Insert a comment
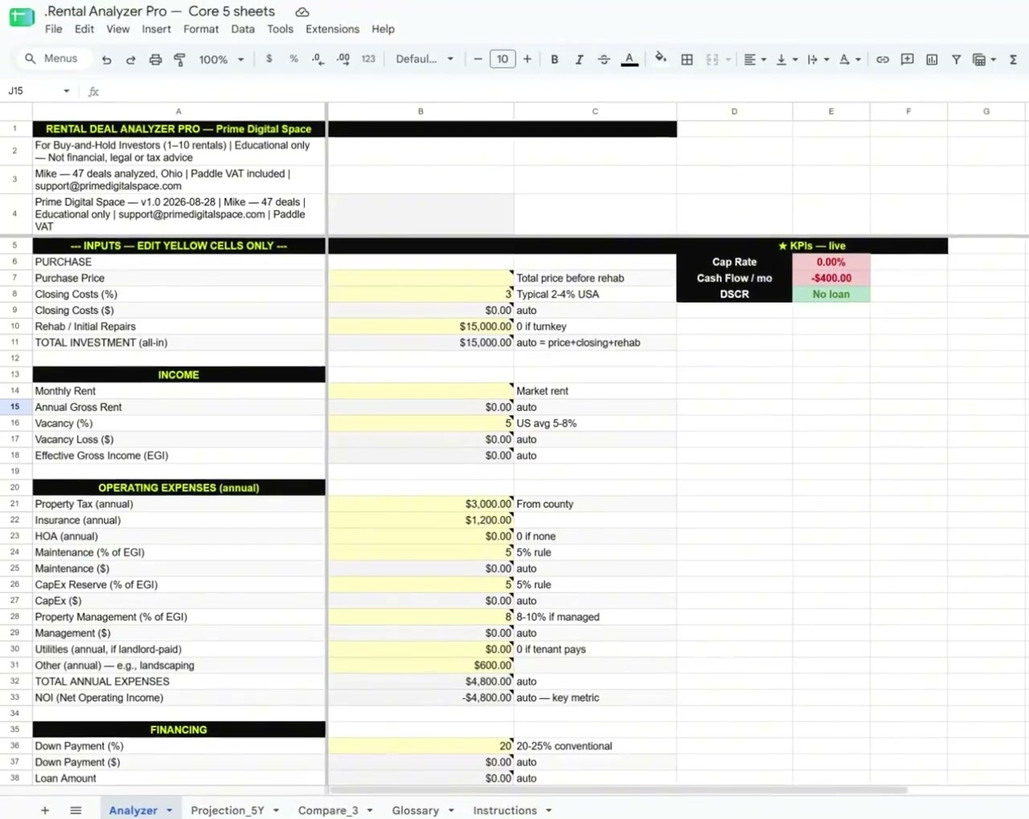 click(x=907, y=59)
